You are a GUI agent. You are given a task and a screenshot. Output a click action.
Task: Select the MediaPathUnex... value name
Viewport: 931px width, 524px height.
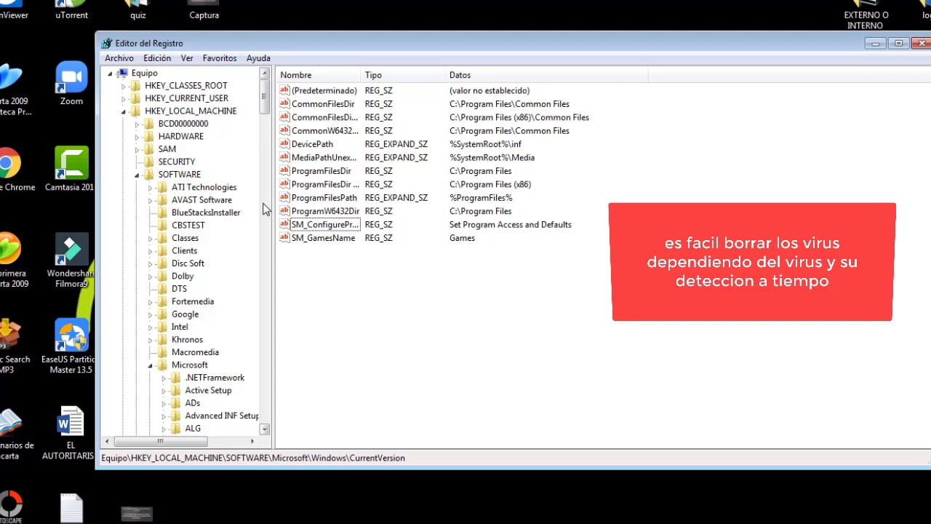[324, 157]
